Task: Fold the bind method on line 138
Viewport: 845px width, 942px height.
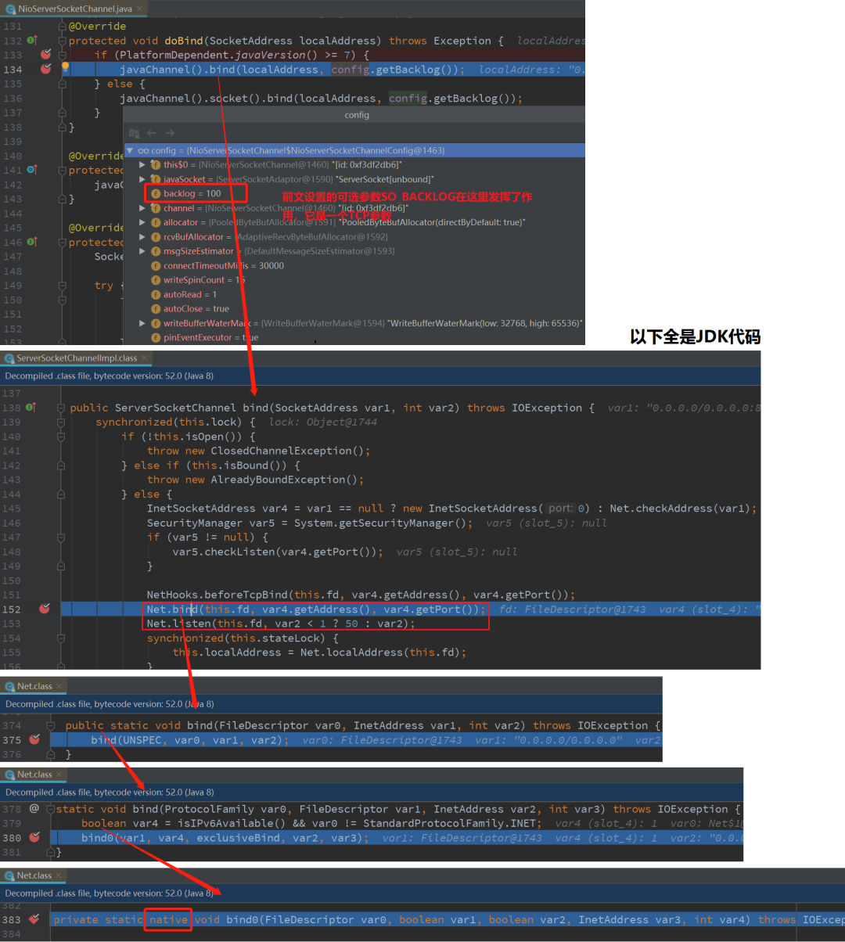Action: coord(62,408)
